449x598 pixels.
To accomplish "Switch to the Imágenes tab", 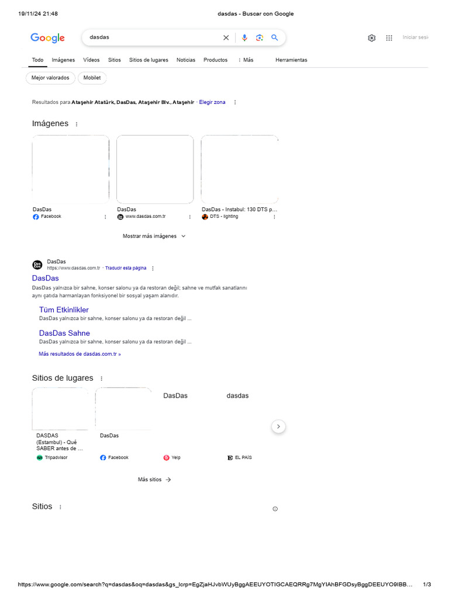I will tap(63, 60).
